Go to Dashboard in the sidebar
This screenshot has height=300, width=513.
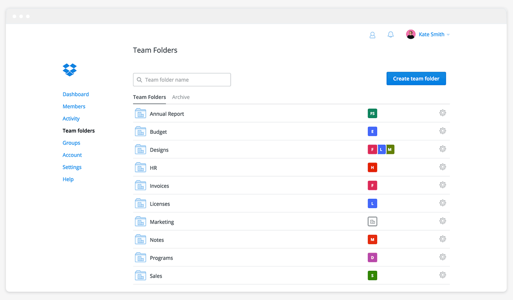(76, 94)
